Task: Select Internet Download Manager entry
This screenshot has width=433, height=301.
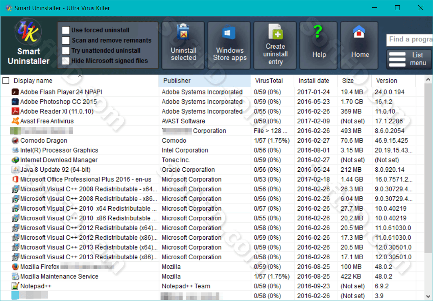Action: click(59, 160)
